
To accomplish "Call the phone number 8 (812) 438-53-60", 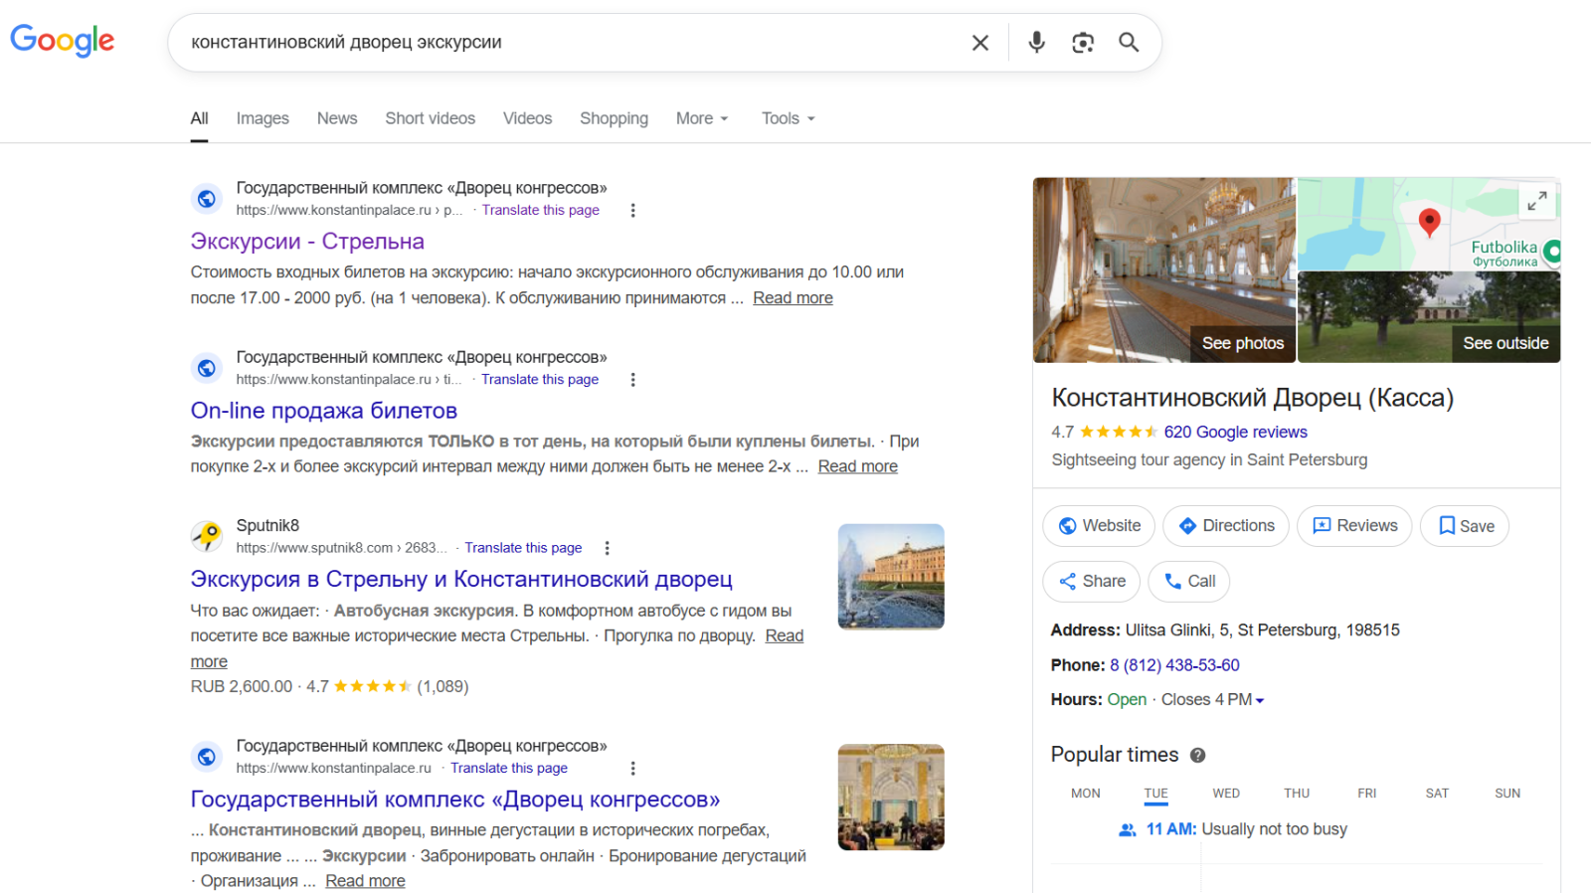I will tap(1174, 665).
